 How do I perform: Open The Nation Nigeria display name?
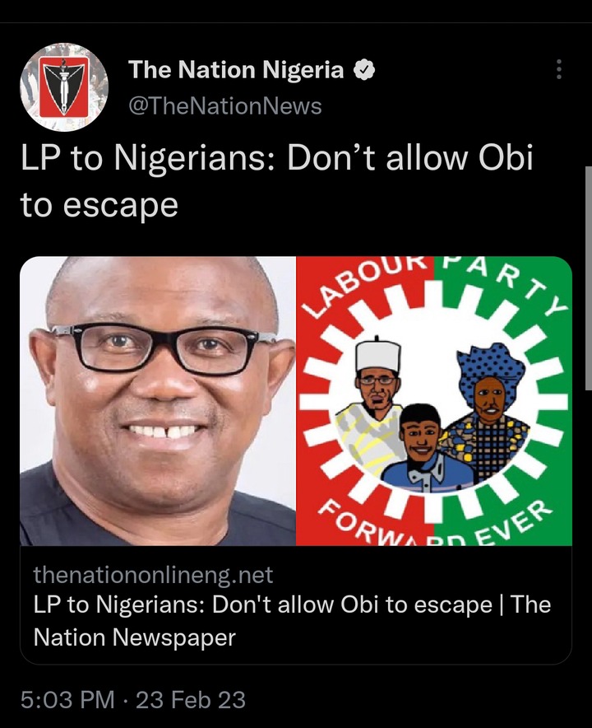[x=236, y=70]
